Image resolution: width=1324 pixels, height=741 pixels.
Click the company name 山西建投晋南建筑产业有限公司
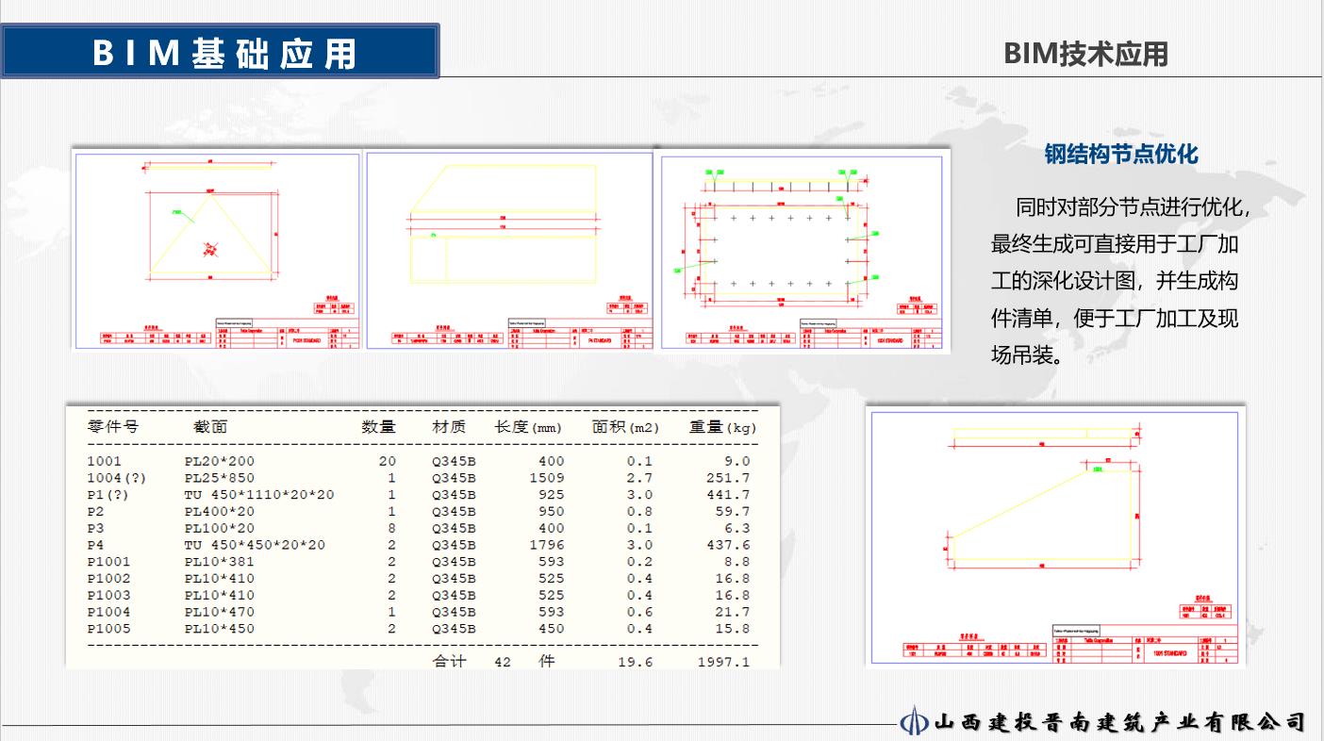[1120, 722]
